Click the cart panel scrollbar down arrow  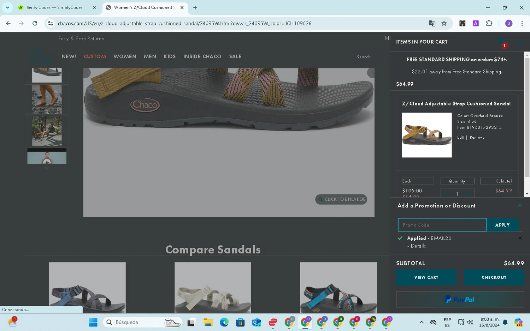tap(527, 194)
